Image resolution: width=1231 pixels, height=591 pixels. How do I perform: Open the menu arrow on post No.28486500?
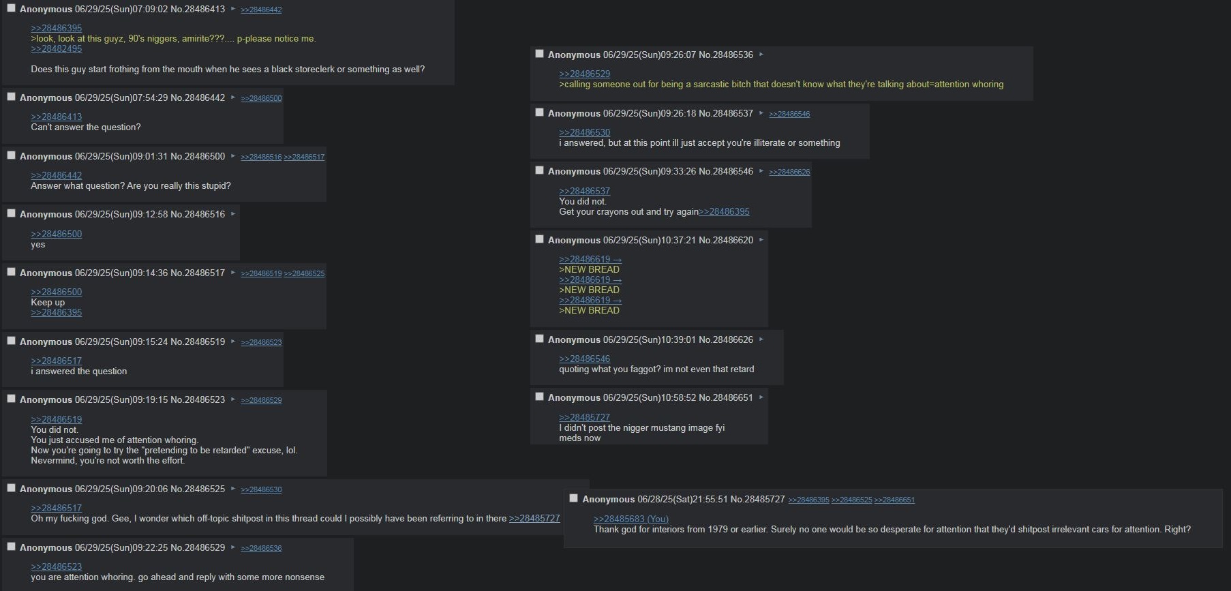point(233,156)
